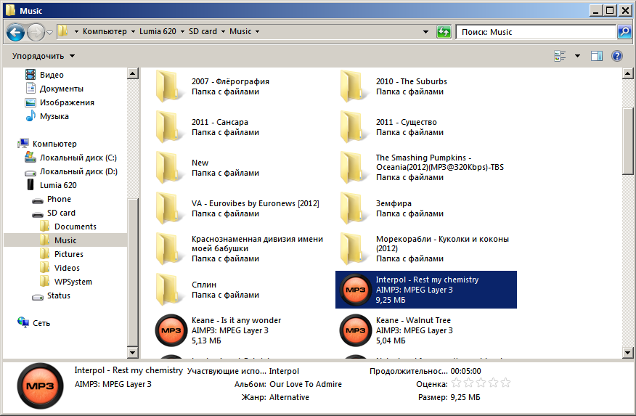Change view with the view mode icon
The image size is (636, 416).
pyautogui.click(x=560, y=56)
